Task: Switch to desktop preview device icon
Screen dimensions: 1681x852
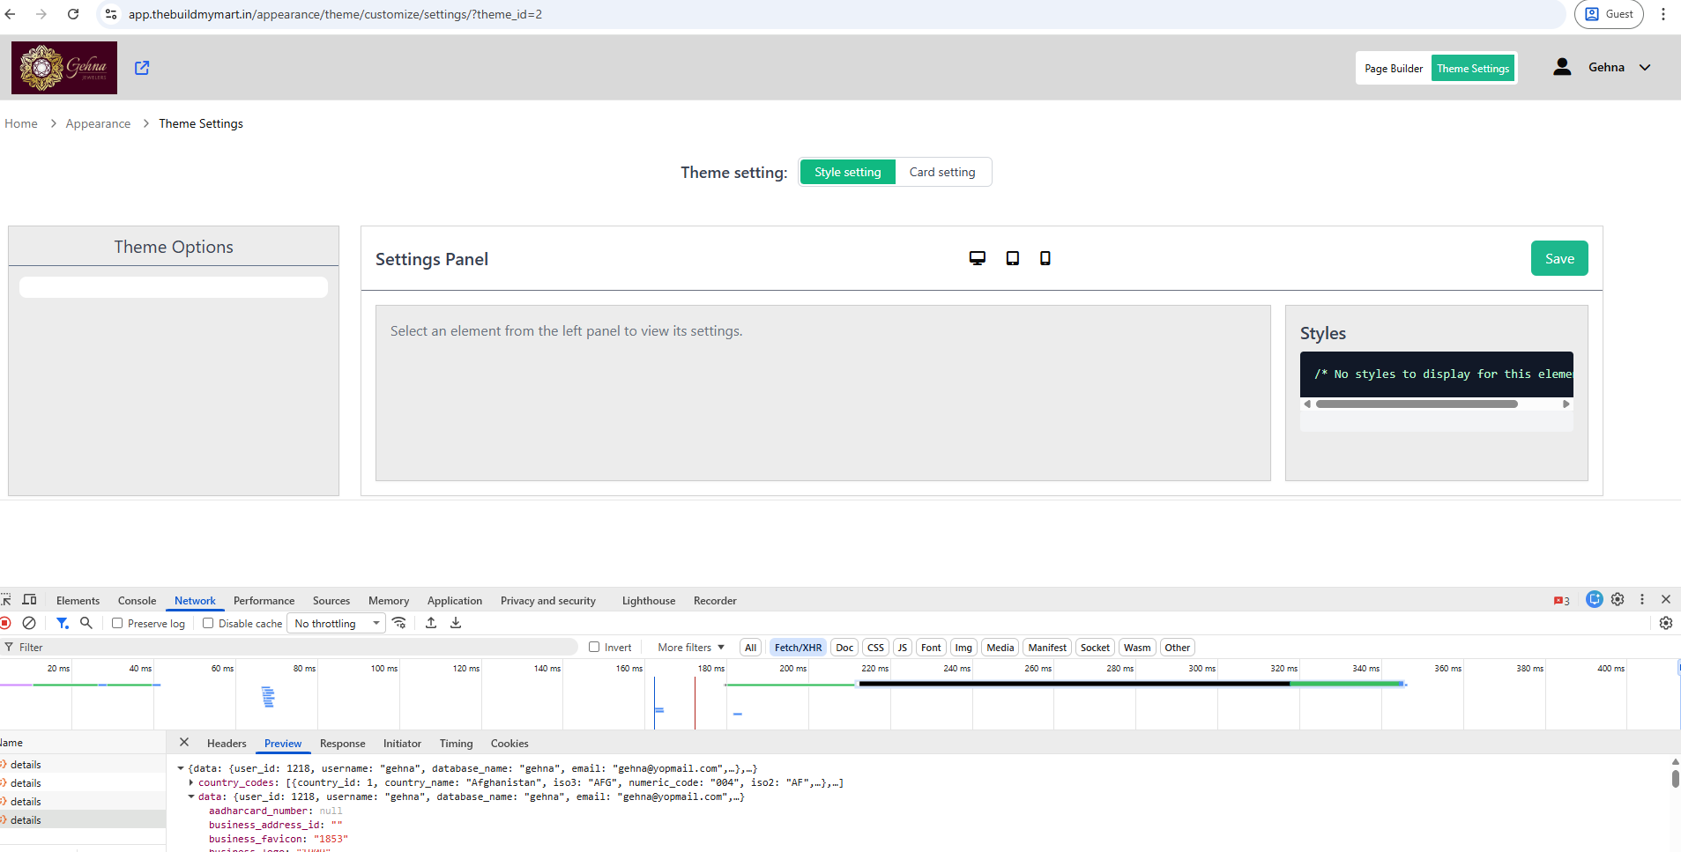Action: coord(977,258)
